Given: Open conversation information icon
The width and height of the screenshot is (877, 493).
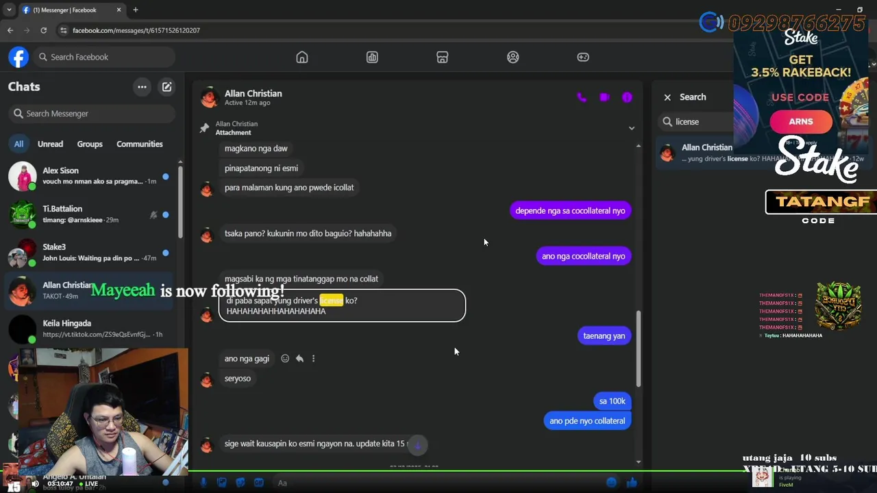Looking at the screenshot, I should pos(627,97).
